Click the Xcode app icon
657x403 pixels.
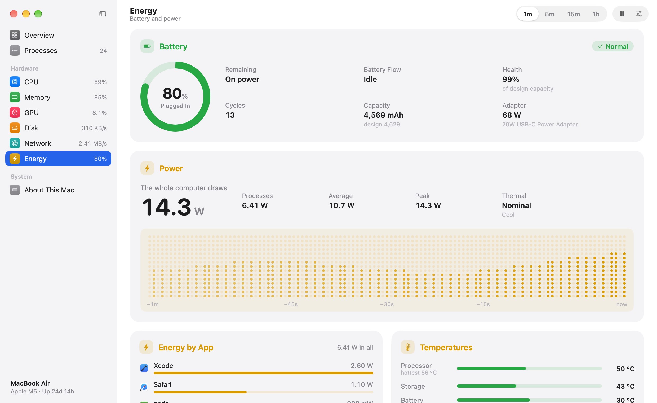click(144, 368)
